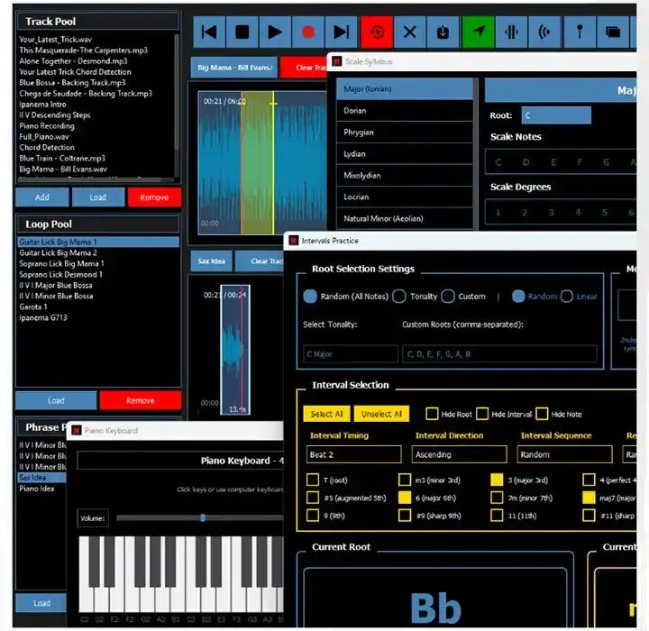The height and width of the screenshot is (631, 649).
Task: Uncheck the 3 (major 3rd) checkbox
Action: pyautogui.click(x=497, y=480)
